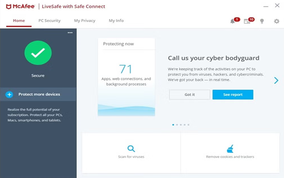This screenshot has width=284, height=178.
Task: Advance carousel with the right chevron arrow
Action: coord(276,81)
